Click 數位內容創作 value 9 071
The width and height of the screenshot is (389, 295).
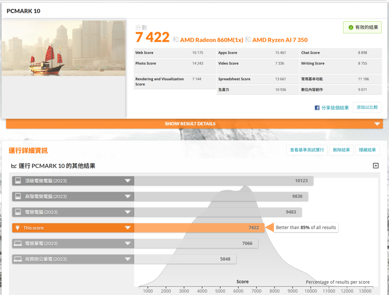pyautogui.click(x=362, y=89)
